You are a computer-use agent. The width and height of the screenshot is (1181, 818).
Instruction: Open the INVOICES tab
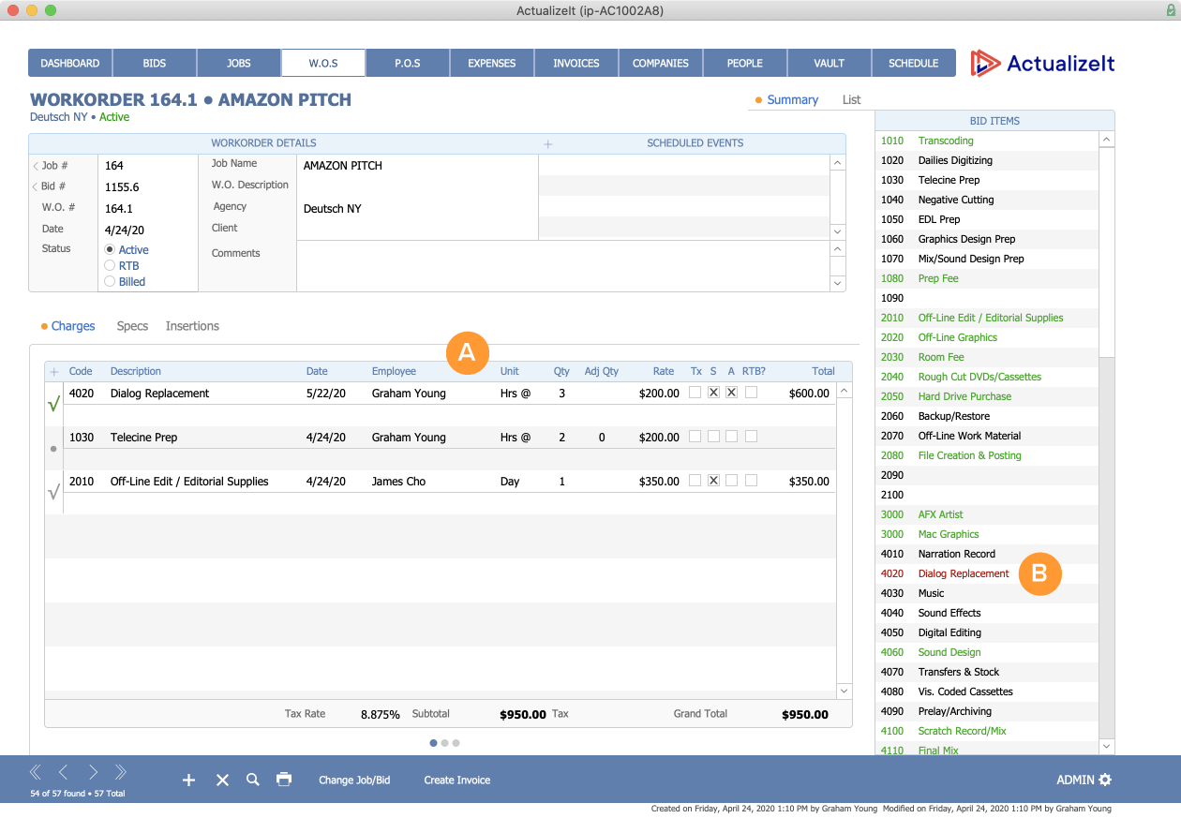[576, 63]
